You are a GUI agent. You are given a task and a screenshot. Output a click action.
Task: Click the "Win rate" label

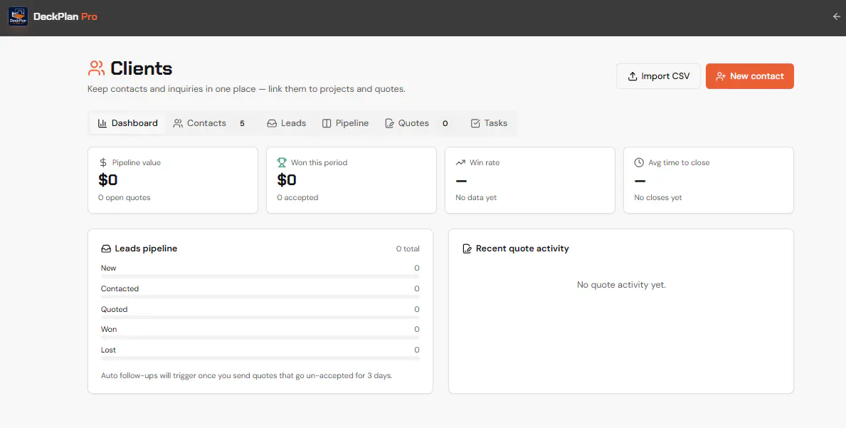click(485, 162)
